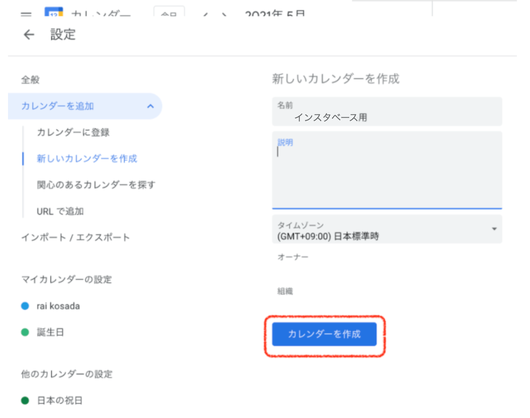This screenshot has width=530, height=418.
Task: Open rai kosada calendar settings
Action: tap(58, 306)
